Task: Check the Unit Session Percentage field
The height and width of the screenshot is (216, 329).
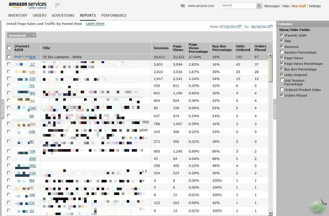Action: tap(282, 80)
